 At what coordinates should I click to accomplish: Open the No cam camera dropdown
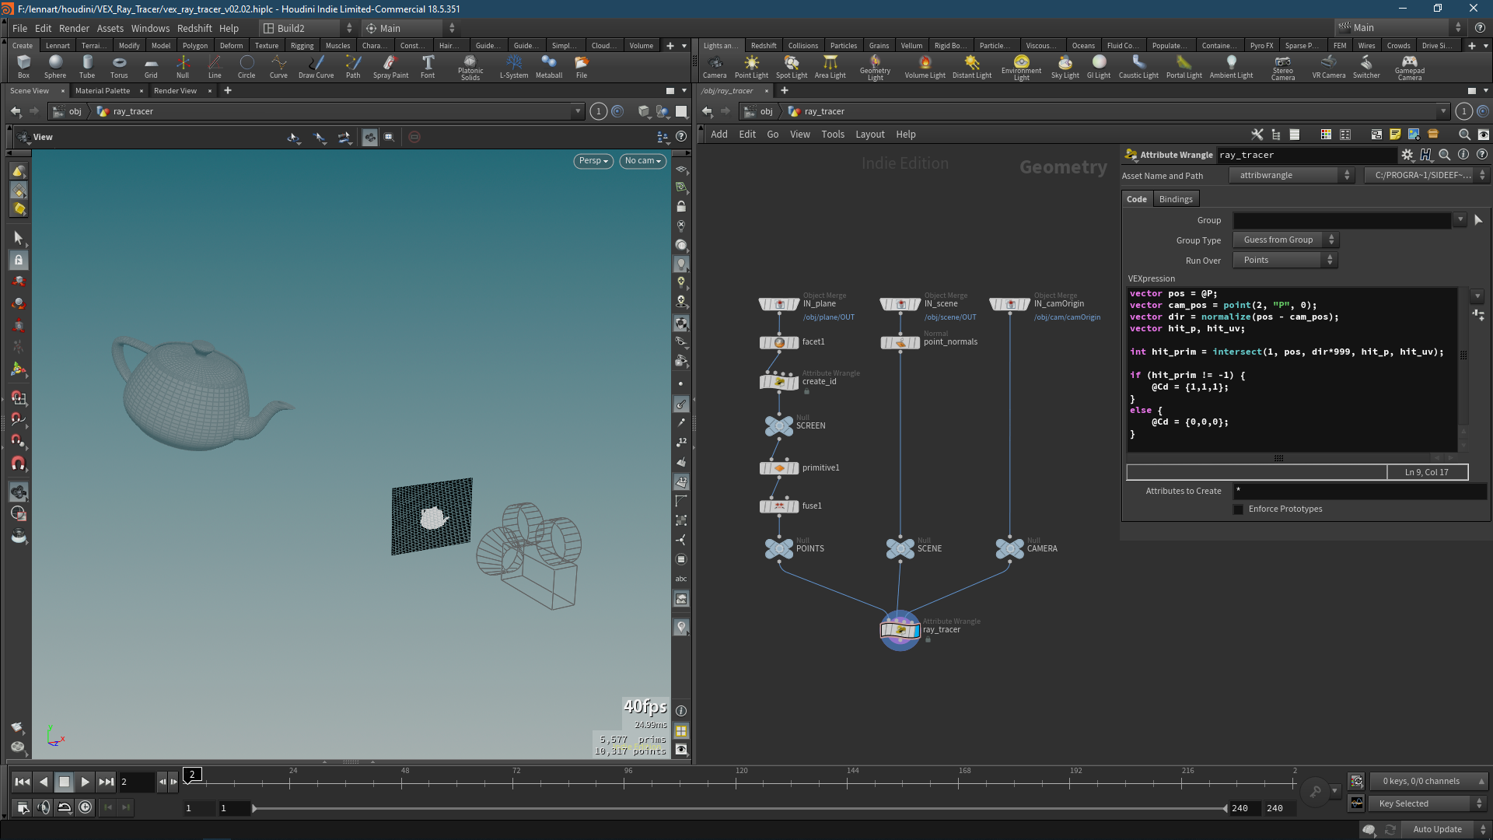[x=642, y=161]
